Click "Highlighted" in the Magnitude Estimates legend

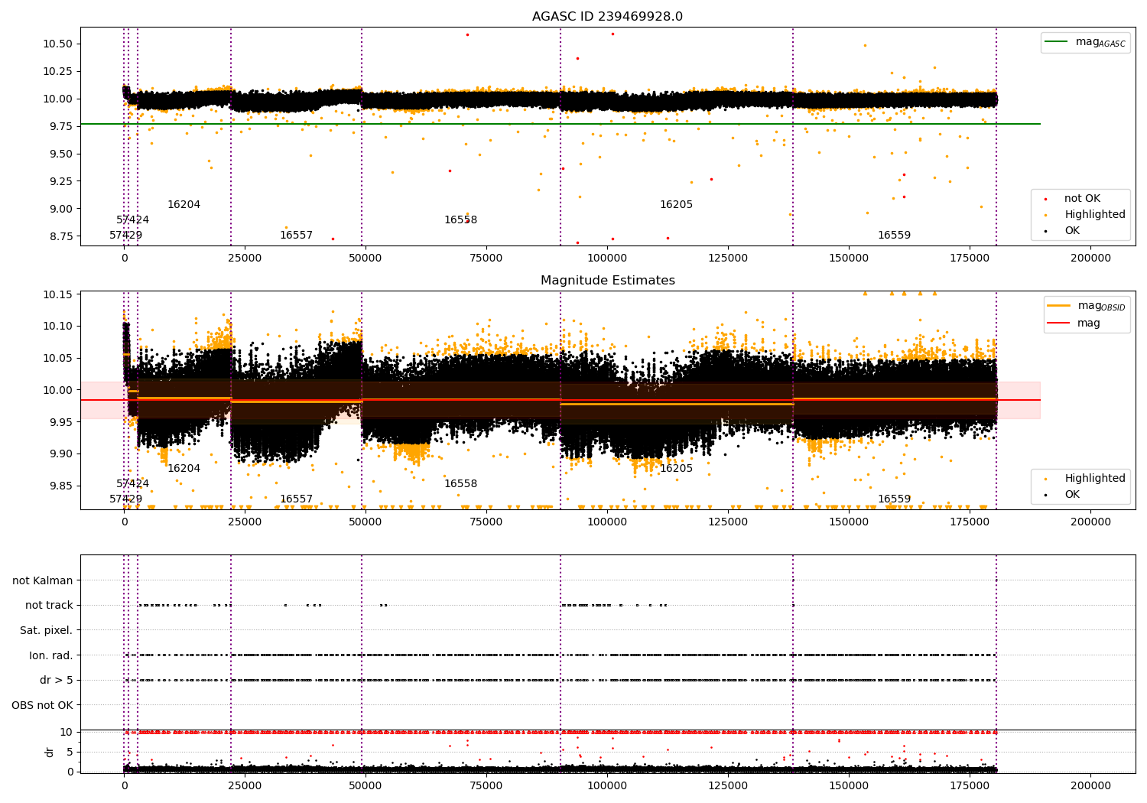1085,479
